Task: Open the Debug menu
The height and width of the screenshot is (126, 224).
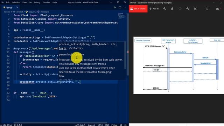Action: (x=37, y=2)
